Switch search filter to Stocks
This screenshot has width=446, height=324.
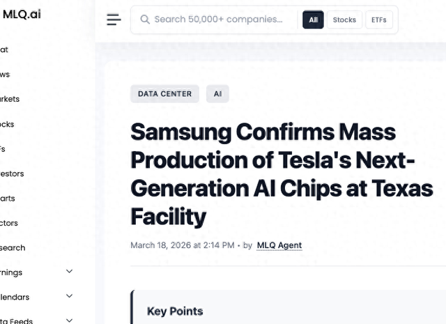(344, 20)
